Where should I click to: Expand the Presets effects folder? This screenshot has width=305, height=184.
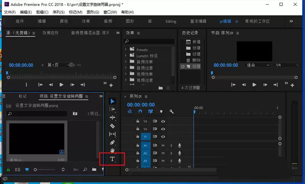(x=126, y=50)
